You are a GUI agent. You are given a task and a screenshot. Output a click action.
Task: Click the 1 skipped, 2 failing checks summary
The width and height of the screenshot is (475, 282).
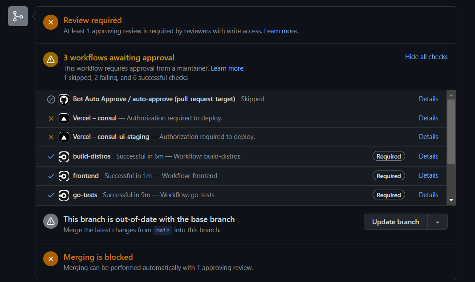(x=126, y=78)
